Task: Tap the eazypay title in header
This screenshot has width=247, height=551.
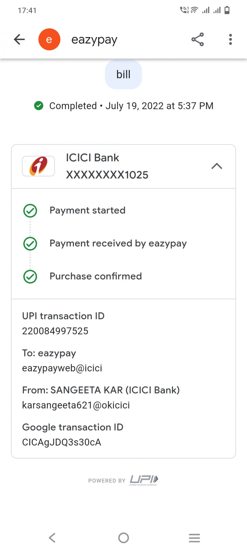Action: [94, 40]
